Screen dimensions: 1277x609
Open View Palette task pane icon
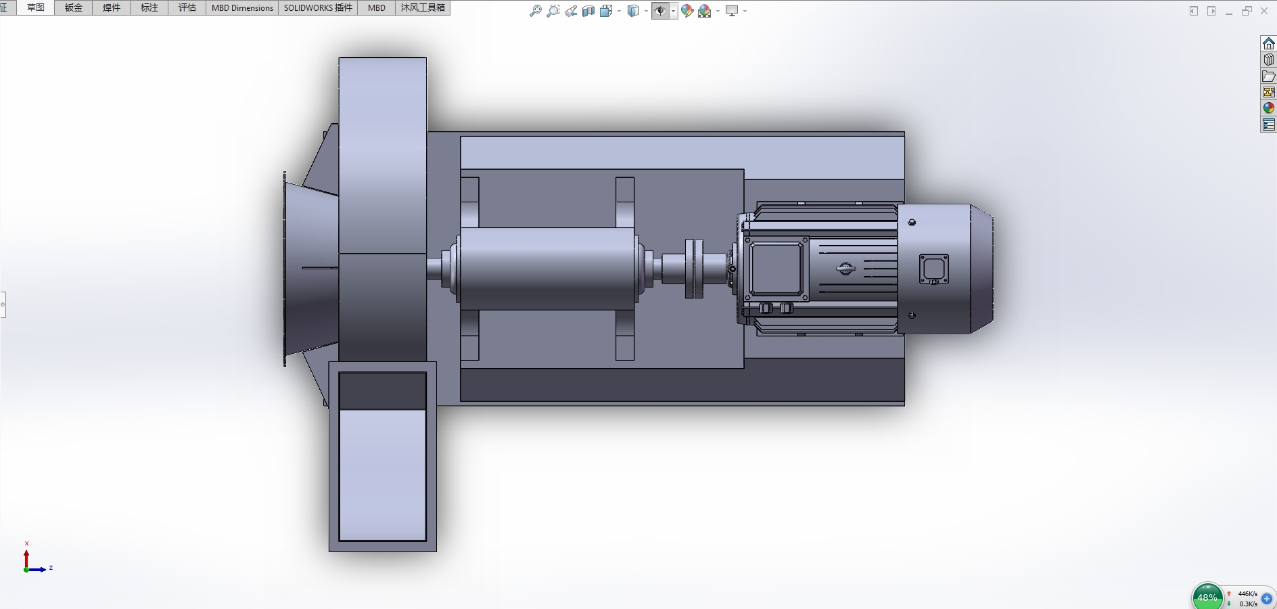point(1268,92)
